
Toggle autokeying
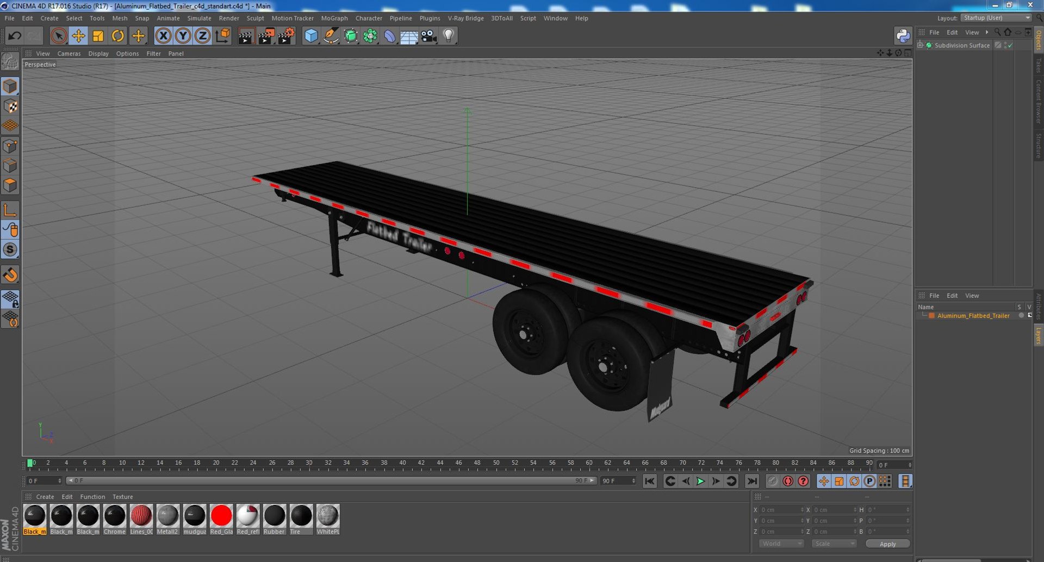click(787, 481)
